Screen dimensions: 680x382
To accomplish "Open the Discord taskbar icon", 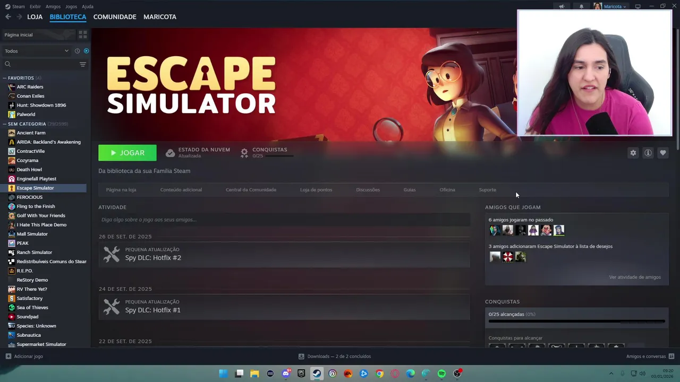I will (286, 374).
